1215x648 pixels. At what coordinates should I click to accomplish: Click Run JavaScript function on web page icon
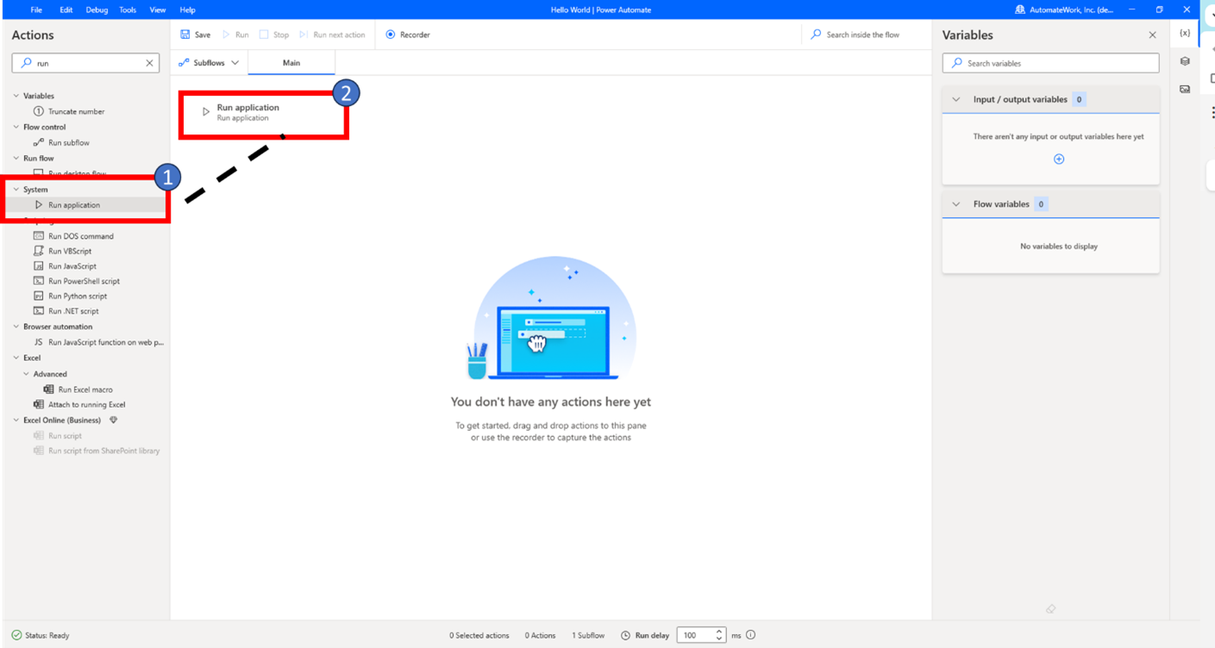(38, 342)
